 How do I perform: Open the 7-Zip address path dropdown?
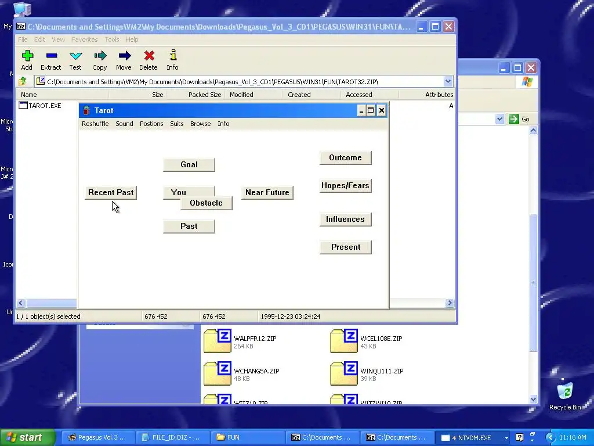[x=448, y=81]
